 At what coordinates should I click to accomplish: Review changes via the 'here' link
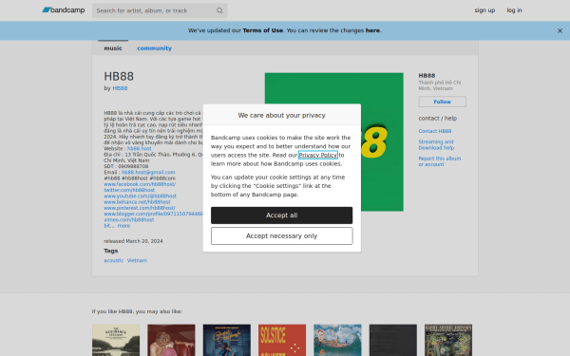click(372, 30)
